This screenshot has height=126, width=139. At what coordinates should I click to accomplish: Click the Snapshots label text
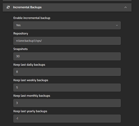pos(21,49)
